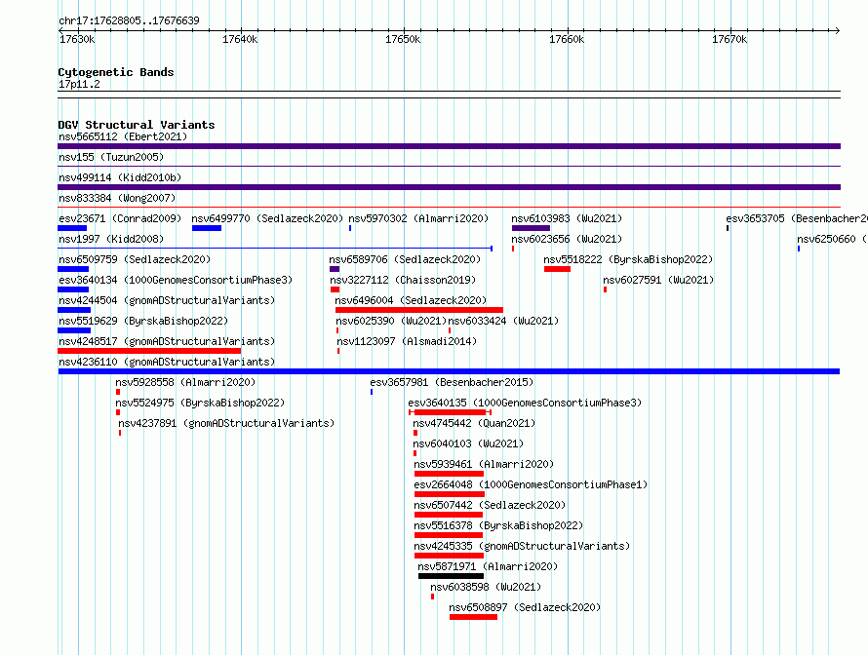Select the long red nsv6496004 bar
This screenshot has height=655, width=868.
pos(419,310)
